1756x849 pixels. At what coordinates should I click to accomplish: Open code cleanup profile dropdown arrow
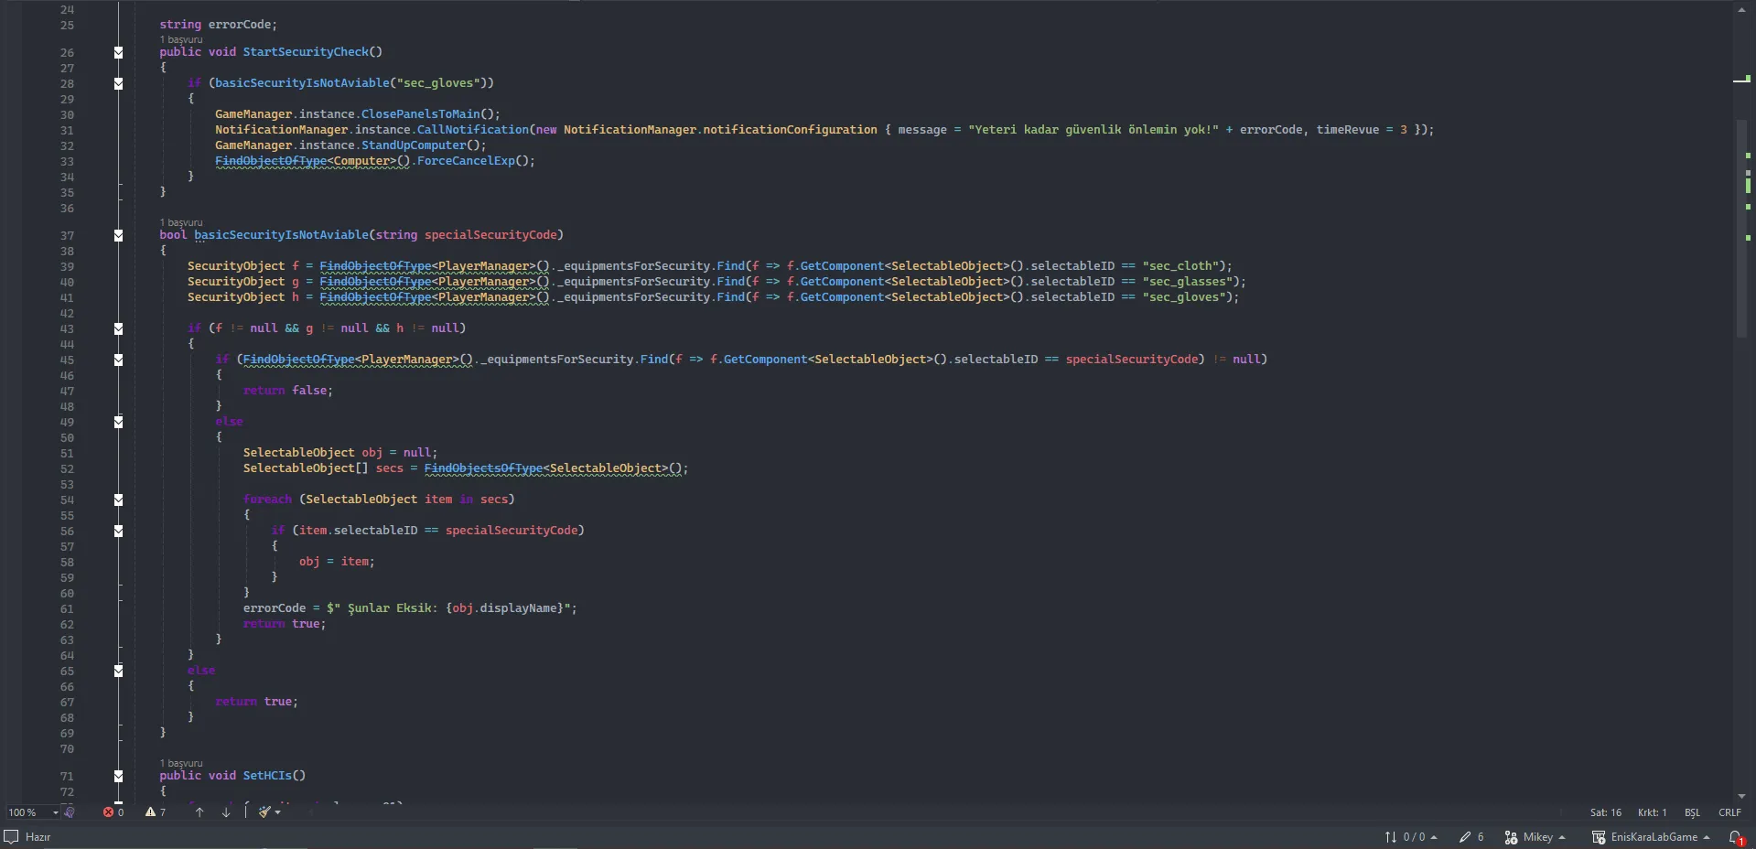(x=277, y=812)
